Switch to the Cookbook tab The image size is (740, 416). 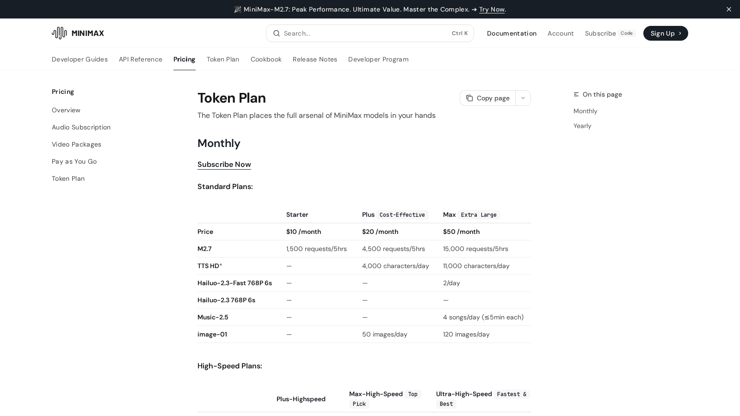click(266, 59)
